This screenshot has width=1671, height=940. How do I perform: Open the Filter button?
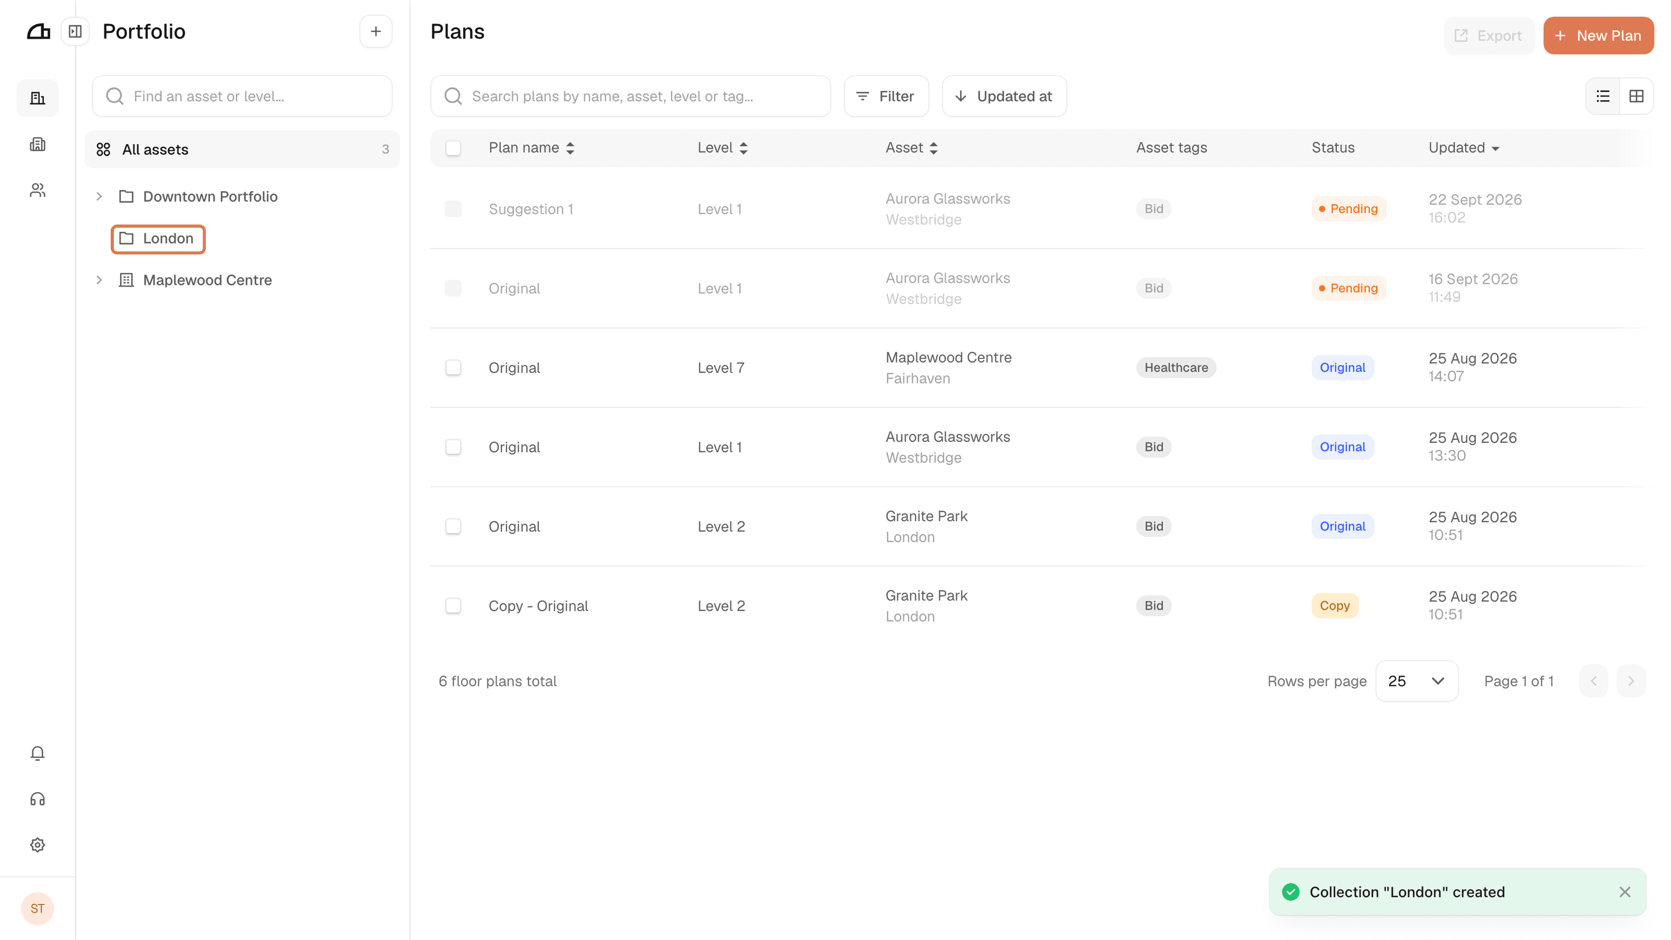click(886, 96)
